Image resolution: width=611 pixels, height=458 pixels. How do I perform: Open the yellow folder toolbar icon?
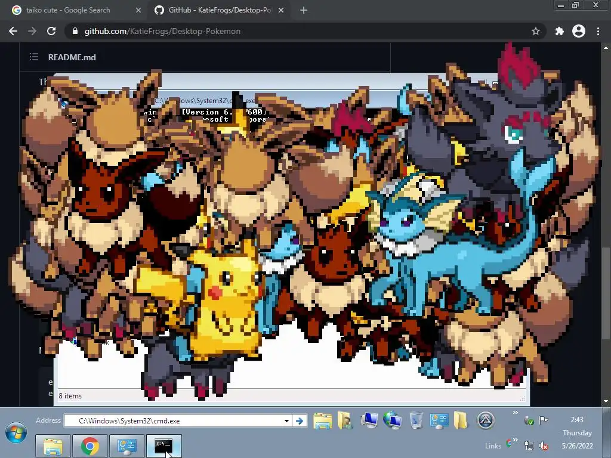pyautogui.click(x=460, y=420)
